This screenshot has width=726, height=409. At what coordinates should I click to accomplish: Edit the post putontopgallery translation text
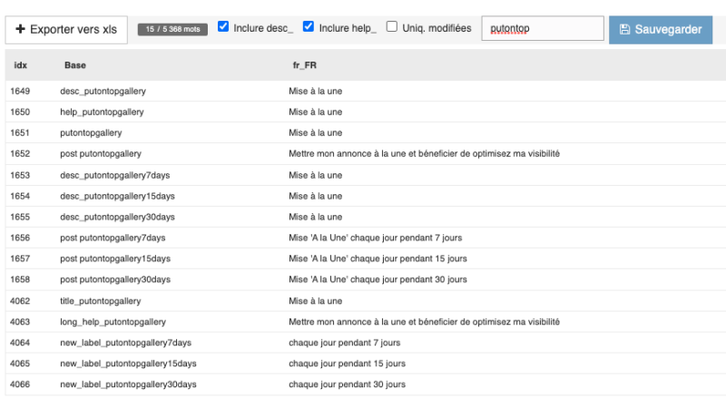pos(424,154)
